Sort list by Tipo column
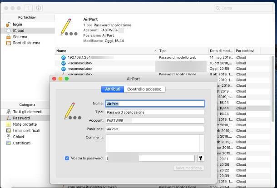This screenshot has width=277, height=188. (183, 51)
